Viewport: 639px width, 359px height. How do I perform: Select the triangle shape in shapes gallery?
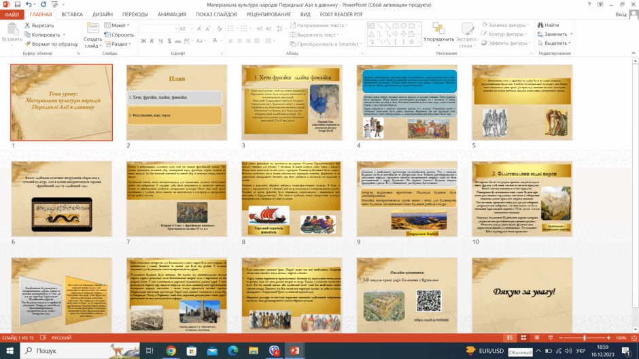[x=371, y=34]
